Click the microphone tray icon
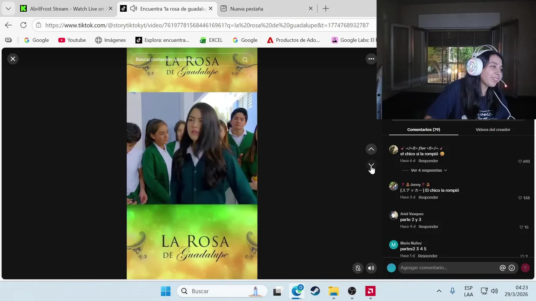536x301 pixels. [452, 291]
